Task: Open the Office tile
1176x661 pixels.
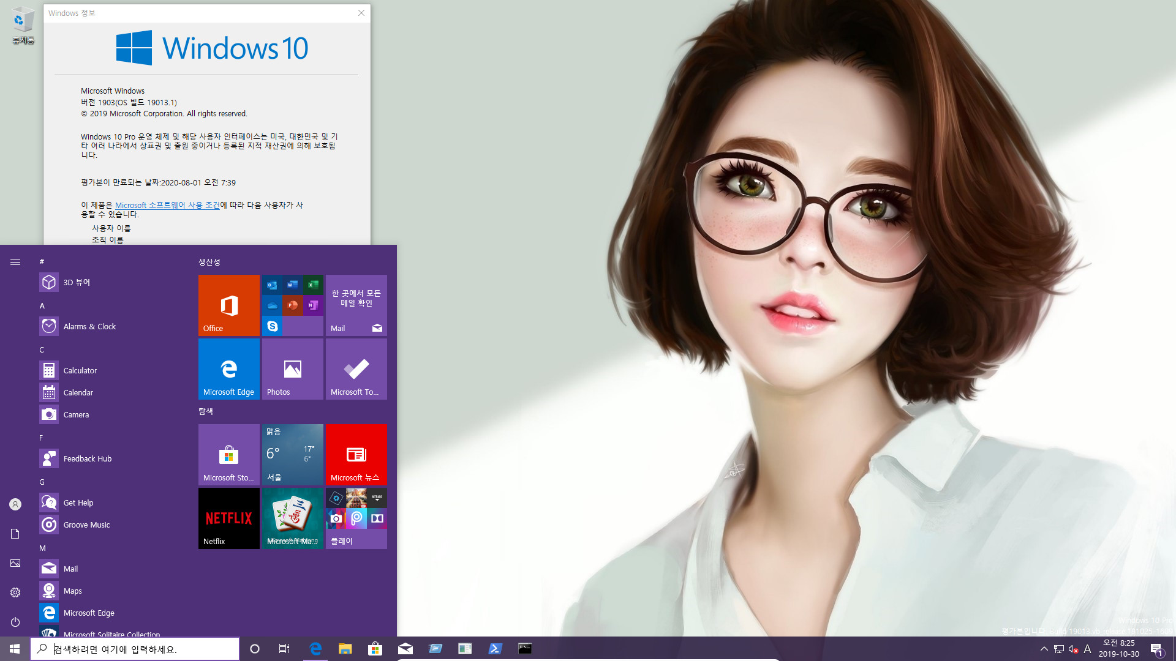Action: 228,305
